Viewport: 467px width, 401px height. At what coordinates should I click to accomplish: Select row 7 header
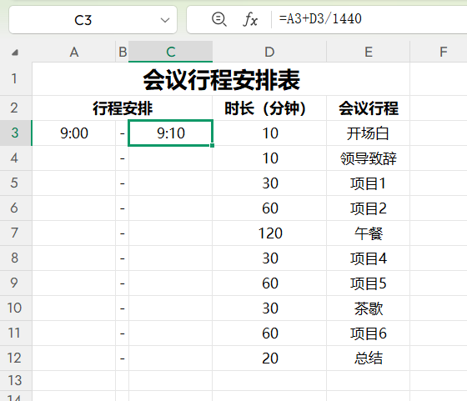[16, 233]
